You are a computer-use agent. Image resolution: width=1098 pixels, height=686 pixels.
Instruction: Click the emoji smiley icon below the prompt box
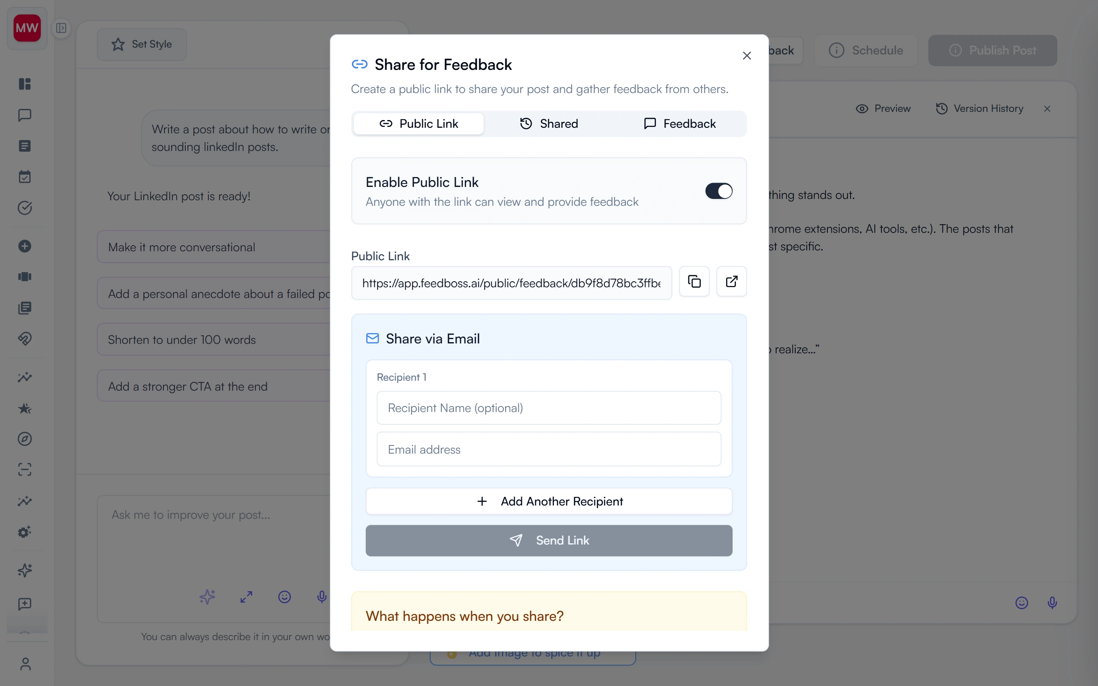tap(284, 597)
